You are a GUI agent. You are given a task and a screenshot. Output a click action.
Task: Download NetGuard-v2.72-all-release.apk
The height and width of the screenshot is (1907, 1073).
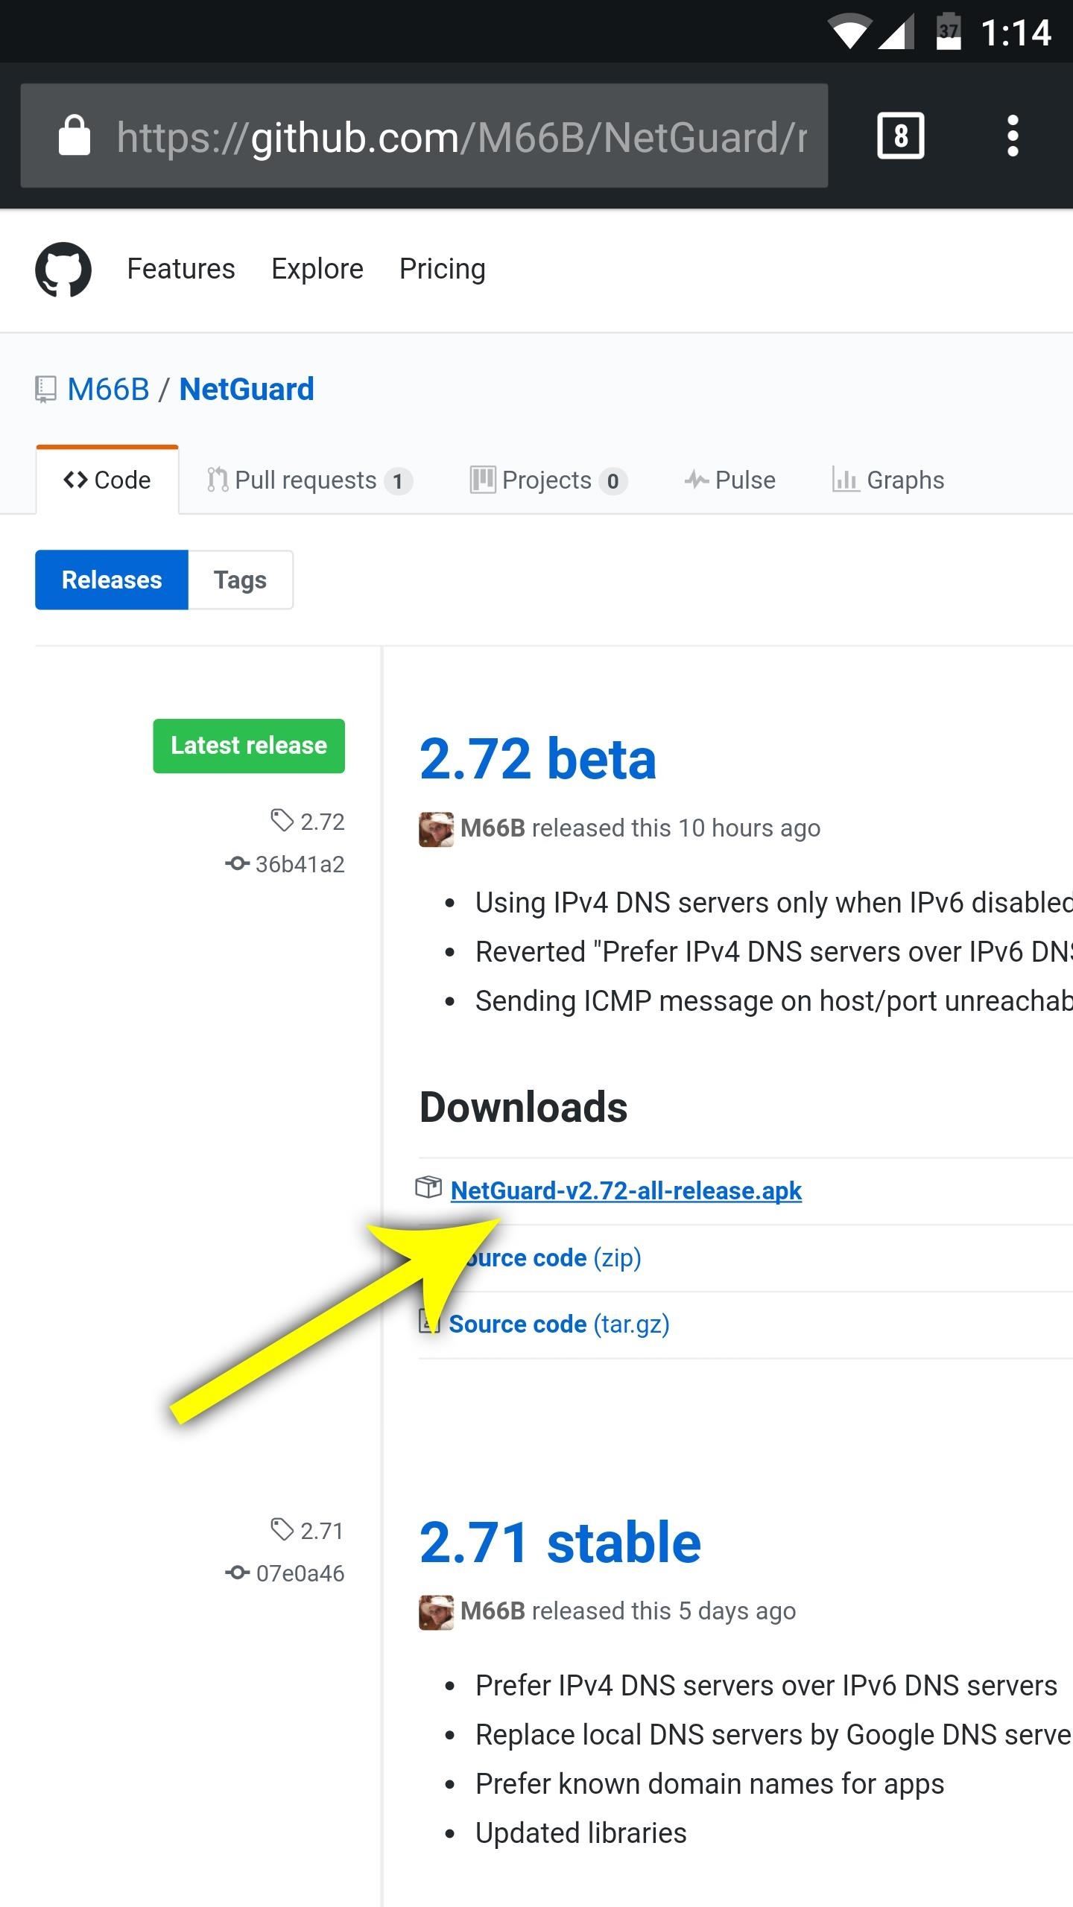point(626,1190)
